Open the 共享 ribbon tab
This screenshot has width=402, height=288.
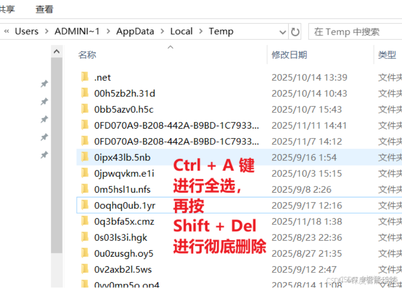tap(7, 9)
